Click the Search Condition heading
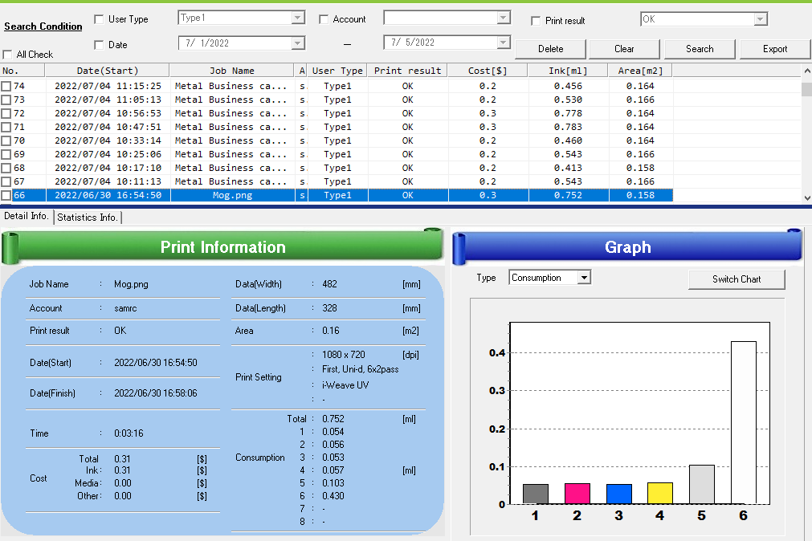 click(43, 26)
